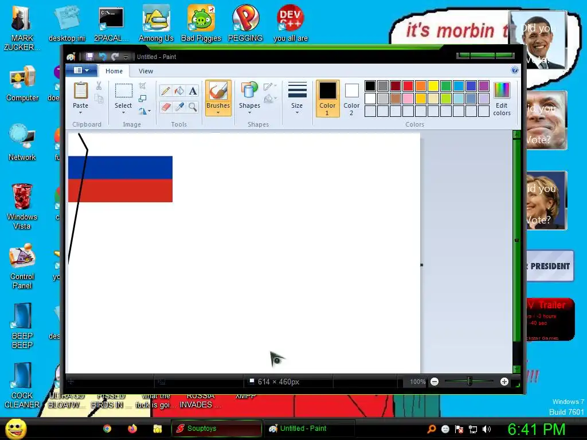The height and width of the screenshot is (440, 587).
Task: Open the Customize Quick Access Toolbar dropdown
Action: click(126, 57)
